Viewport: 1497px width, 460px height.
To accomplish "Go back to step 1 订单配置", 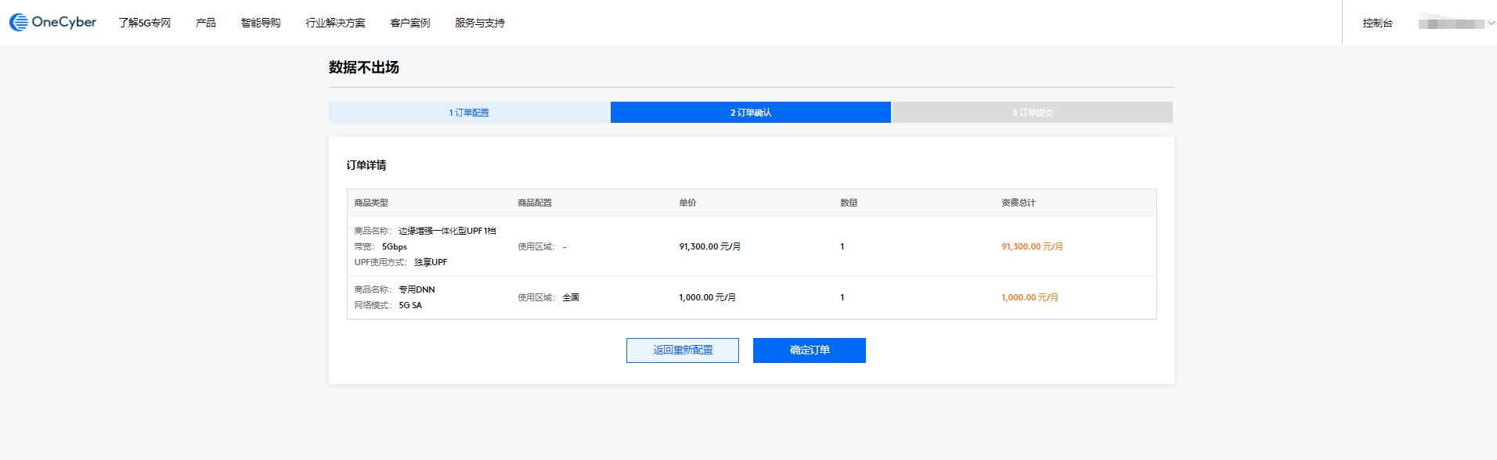I will pos(469,113).
